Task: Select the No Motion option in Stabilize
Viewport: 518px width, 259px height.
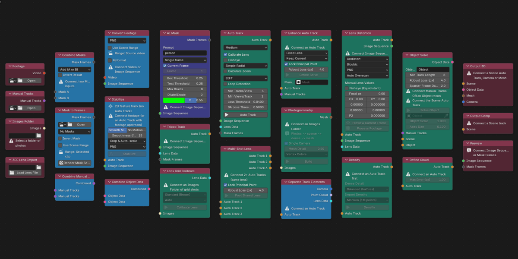Action: click(x=136, y=130)
